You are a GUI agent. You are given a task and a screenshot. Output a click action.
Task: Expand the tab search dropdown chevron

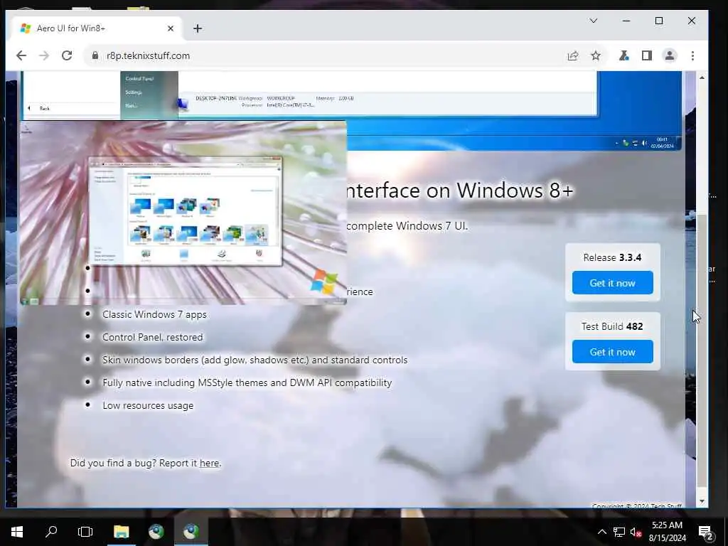coord(594,21)
